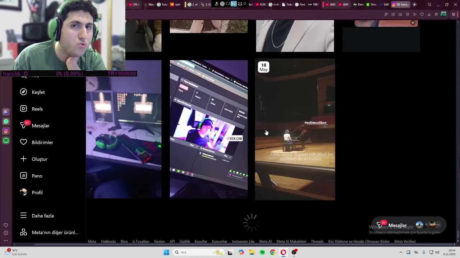Open a new browser tab with plus
This screenshot has width=460, height=258.
coord(414,5)
